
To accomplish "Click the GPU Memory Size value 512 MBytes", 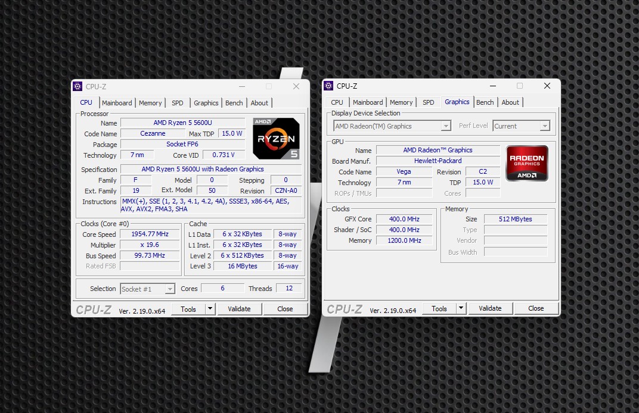I will (x=516, y=219).
